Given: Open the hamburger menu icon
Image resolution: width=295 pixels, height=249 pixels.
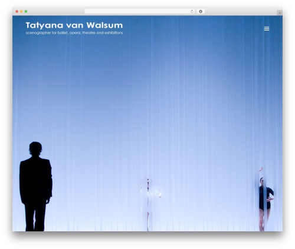Looking at the screenshot, I should (267, 29).
